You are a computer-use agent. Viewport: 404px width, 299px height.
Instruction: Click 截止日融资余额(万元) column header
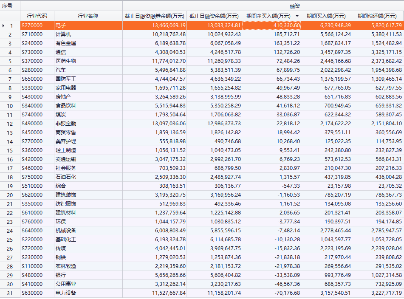click(214, 16)
